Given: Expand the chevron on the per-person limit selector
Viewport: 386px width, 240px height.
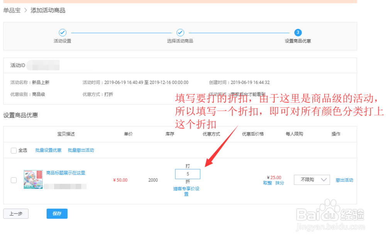Looking at the screenshot, I should click(x=323, y=180).
